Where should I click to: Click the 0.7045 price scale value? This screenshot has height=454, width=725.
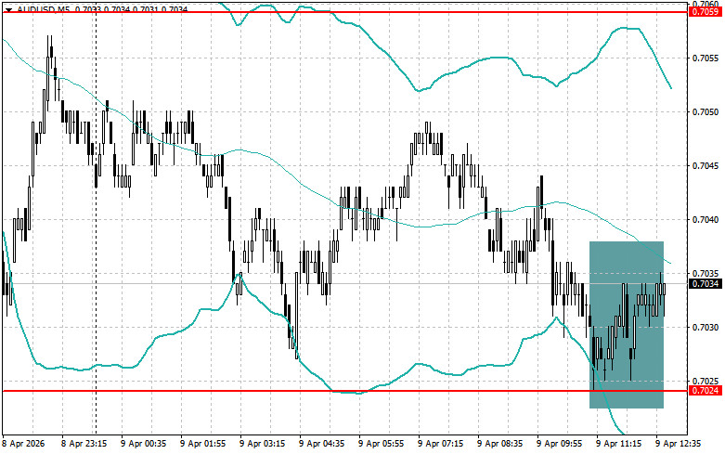(x=706, y=166)
